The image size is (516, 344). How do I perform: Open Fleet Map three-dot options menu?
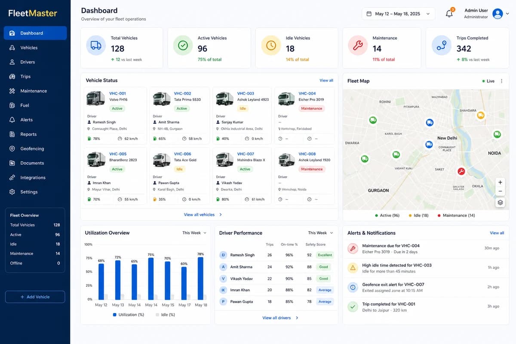coord(501,81)
